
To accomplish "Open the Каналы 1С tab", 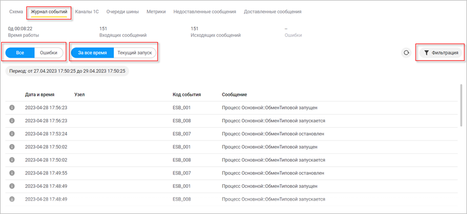I will 87,12.
